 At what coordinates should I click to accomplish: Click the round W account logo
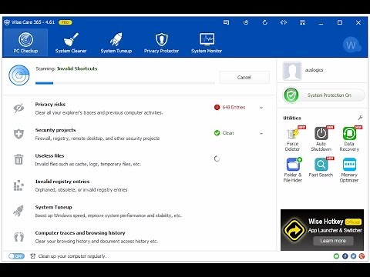coord(351,45)
